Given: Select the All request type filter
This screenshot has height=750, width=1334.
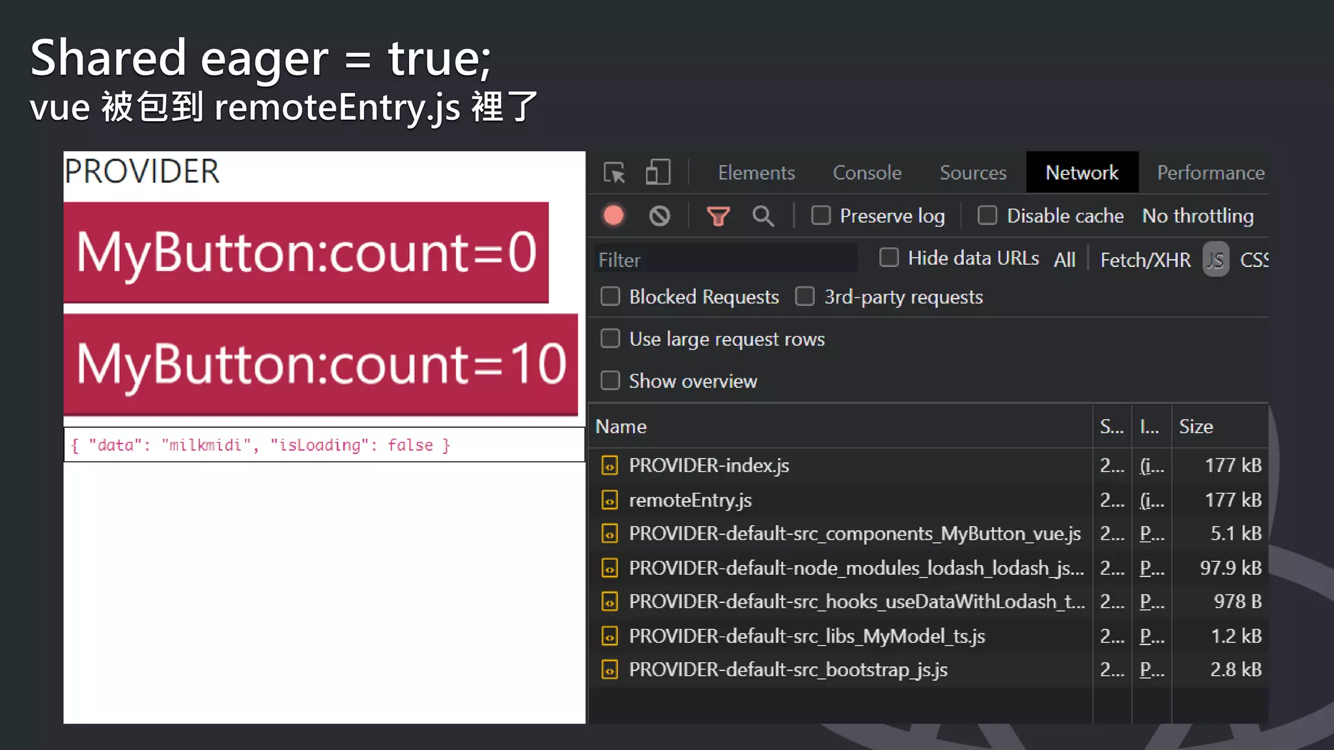Looking at the screenshot, I should 1065,260.
